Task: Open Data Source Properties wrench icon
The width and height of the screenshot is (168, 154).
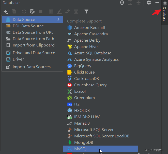Action: click(x=32, y=11)
